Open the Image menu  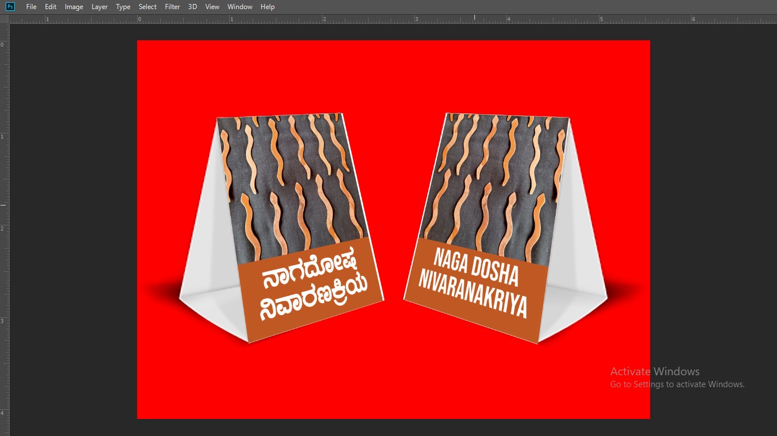tap(74, 7)
